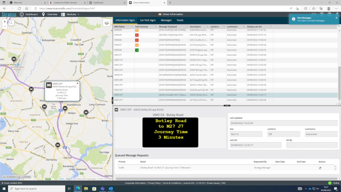Expand the Modules dropdown menu
This screenshot has height=192, width=341.
[x=70, y=14]
